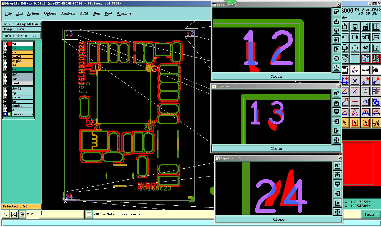Click the ruler measure tool icon
381x227 pixels.
tap(365, 70)
